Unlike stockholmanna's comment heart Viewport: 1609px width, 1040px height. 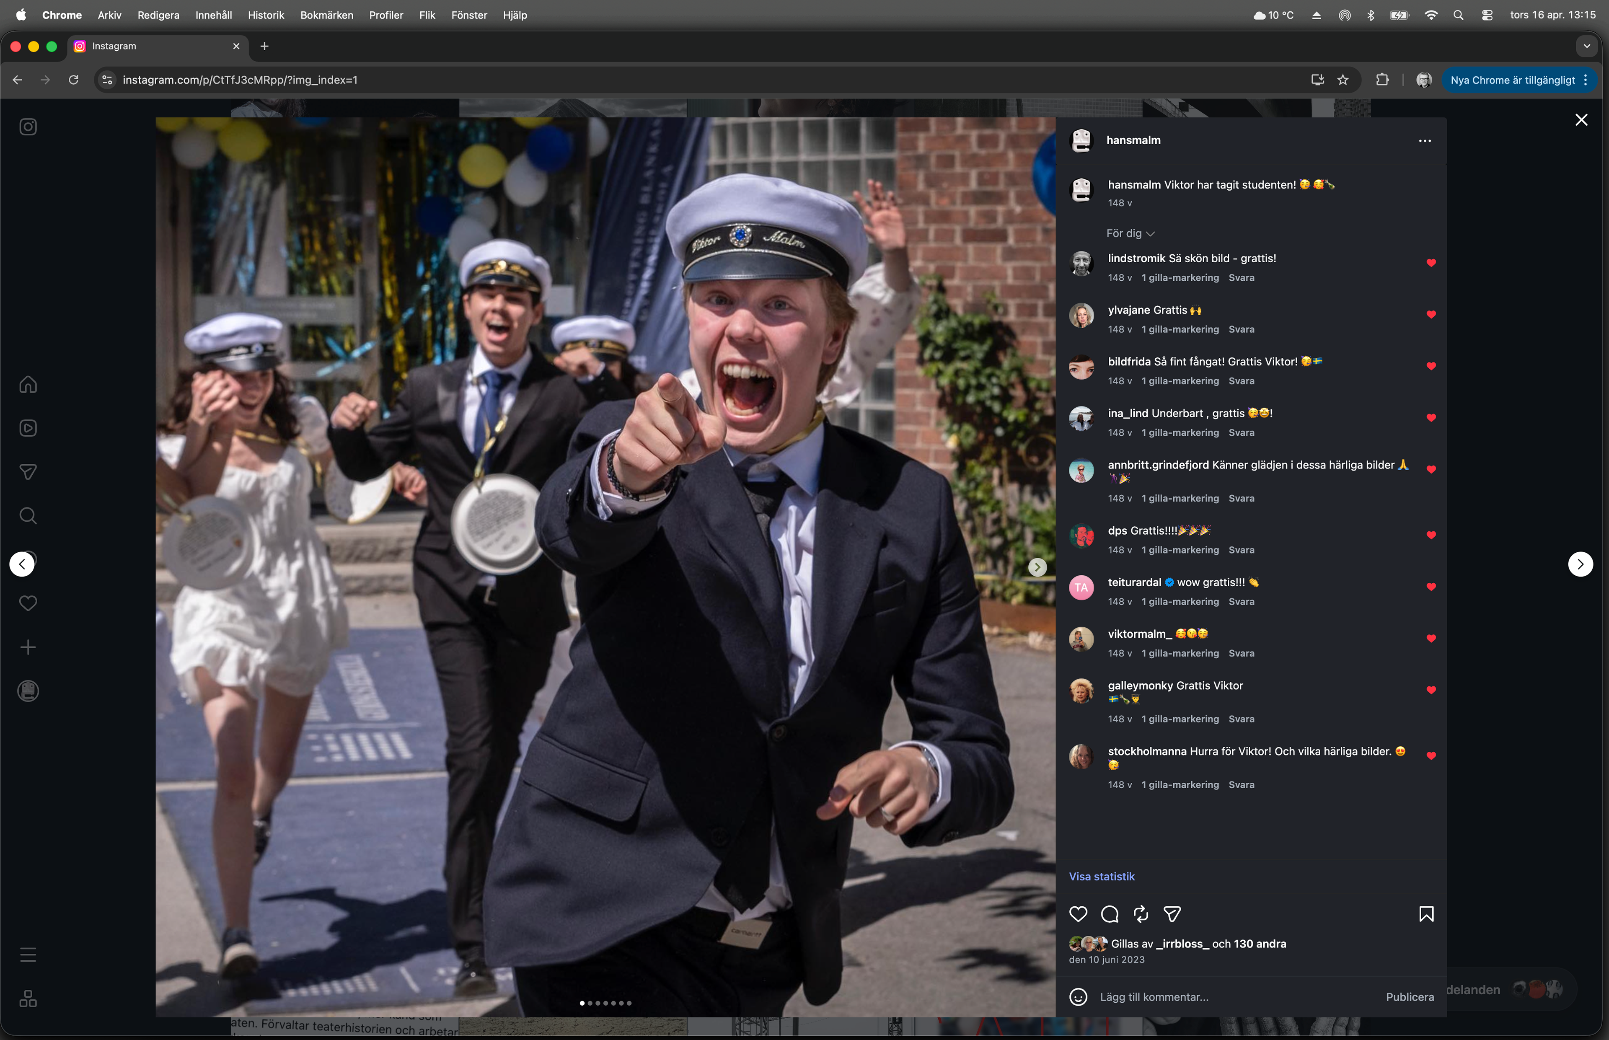(x=1431, y=755)
